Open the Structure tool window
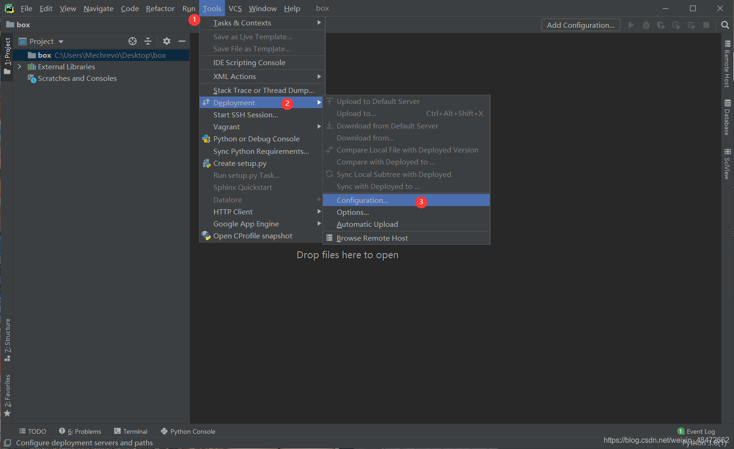Viewport: 734px width, 449px height. coord(7,340)
